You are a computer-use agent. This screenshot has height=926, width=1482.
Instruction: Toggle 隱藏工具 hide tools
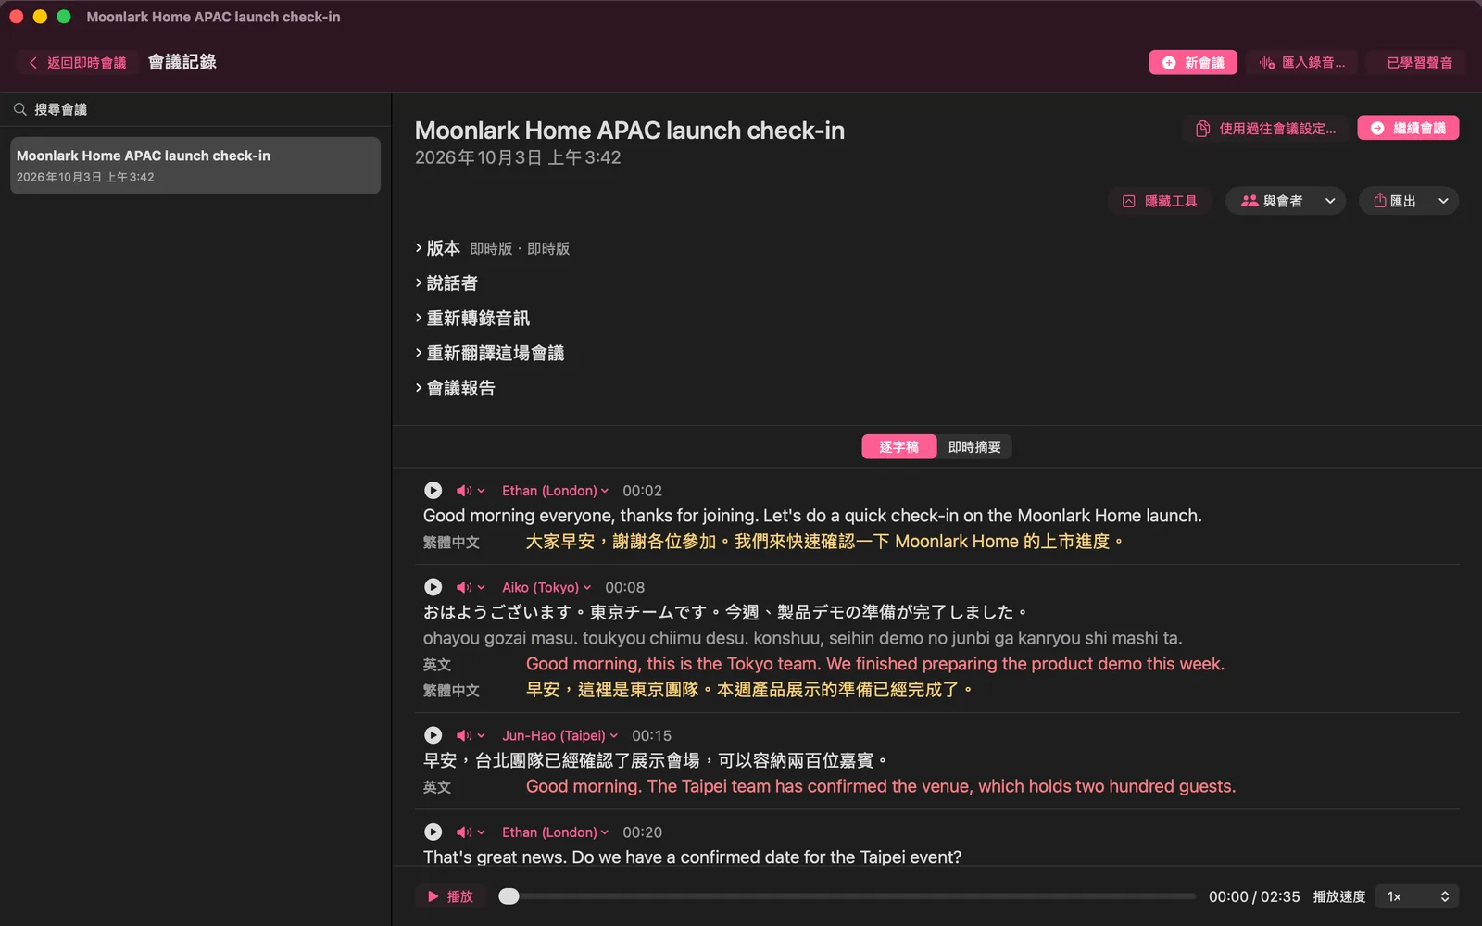pos(1160,201)
